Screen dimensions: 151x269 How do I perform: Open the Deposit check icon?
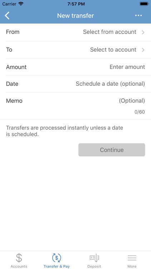[94, 258]
